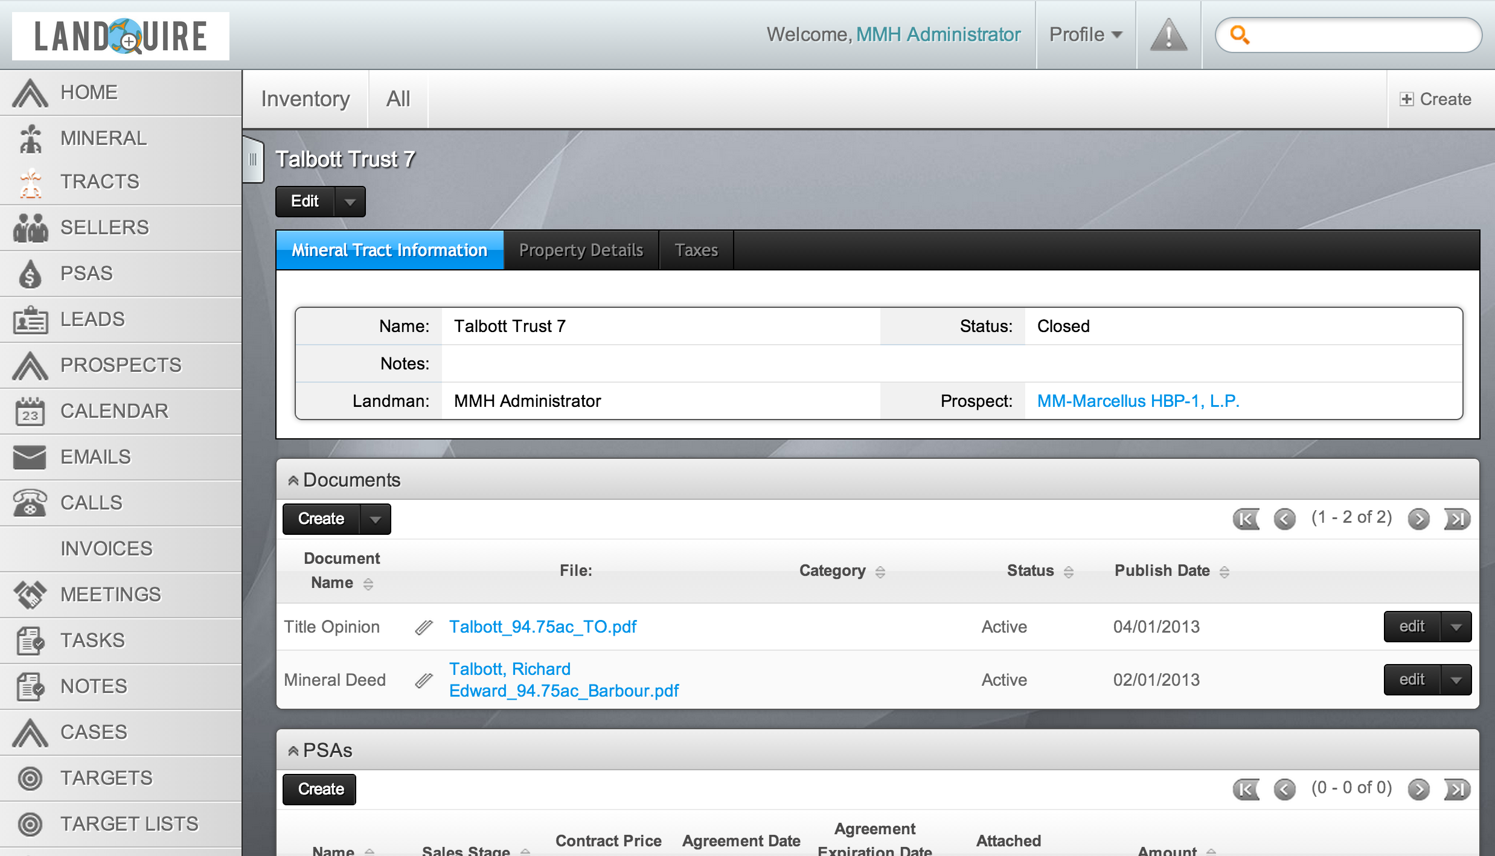
Task: Open the Profile dropdown menu
Action: pyautogui.click(x=1085, y=35)
